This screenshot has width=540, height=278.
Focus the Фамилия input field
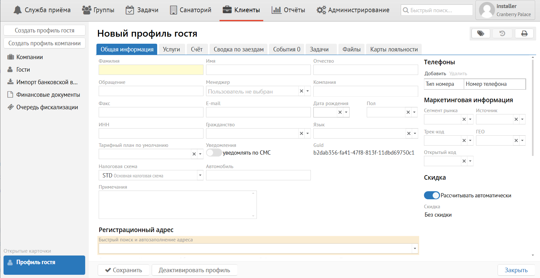pyautogui.click(x=151, y=70)
